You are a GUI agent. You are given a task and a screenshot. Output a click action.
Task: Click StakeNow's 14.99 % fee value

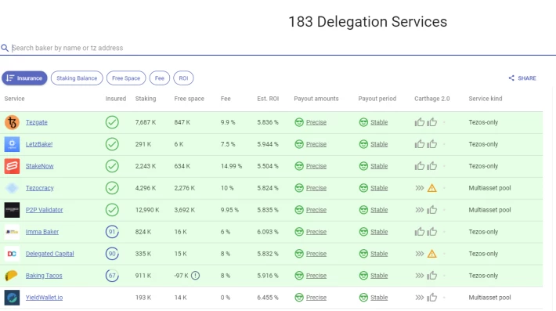[x=231, y=166]
